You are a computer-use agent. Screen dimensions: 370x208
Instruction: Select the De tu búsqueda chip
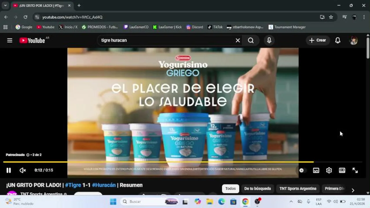coord(257,189)
